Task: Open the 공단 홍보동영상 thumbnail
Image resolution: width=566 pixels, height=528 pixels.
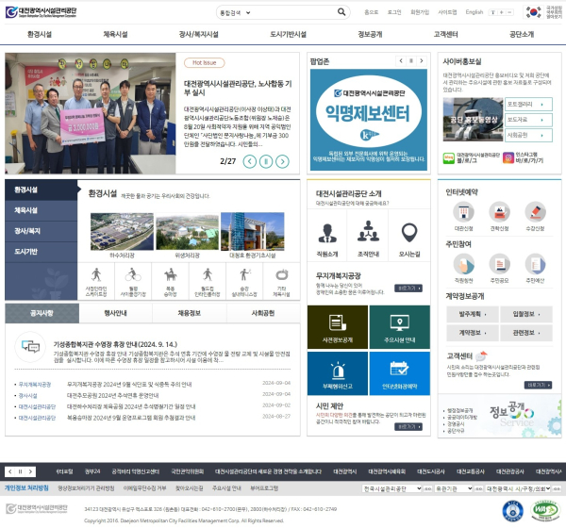Action: point(473,120)
